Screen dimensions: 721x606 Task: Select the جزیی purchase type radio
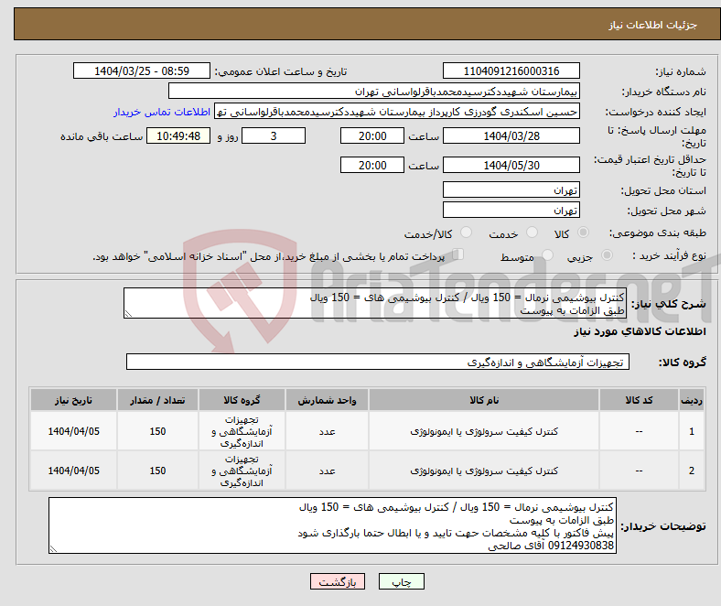pyautogui.click(x=607, y=254)
